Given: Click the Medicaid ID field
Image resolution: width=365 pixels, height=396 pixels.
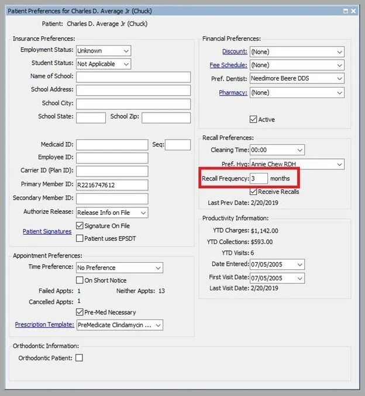Looking at the screenshot, I should [112, 145].
